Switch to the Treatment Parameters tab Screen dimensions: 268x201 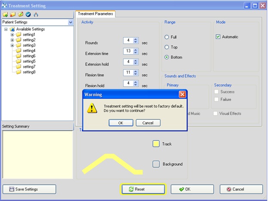tap(95, 14)
